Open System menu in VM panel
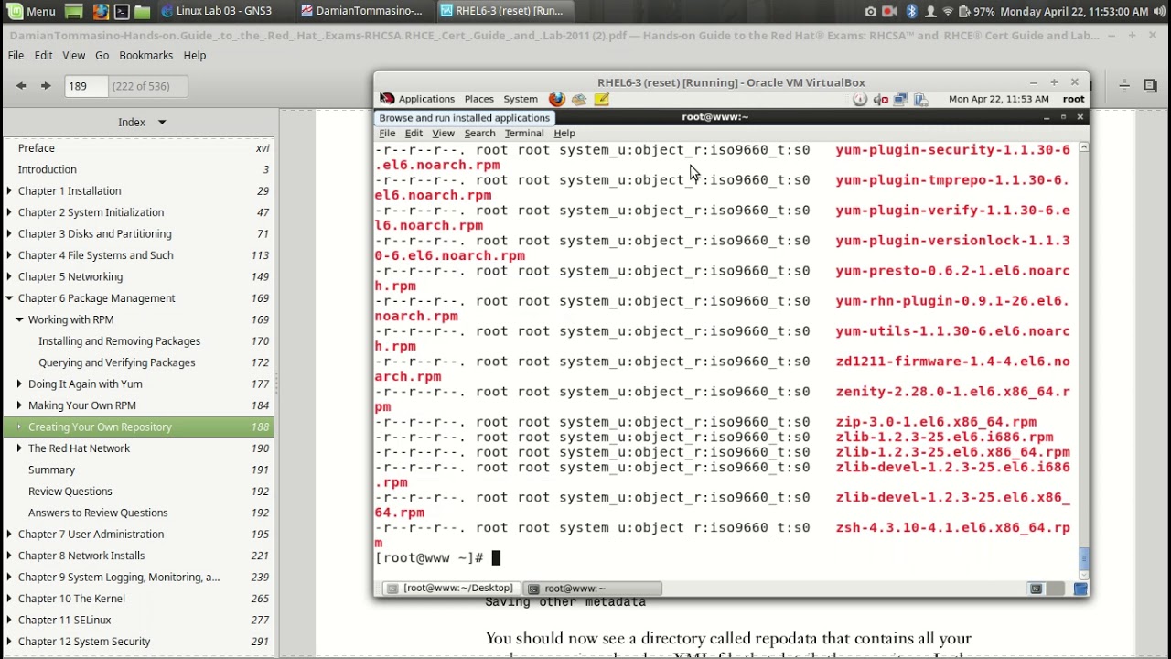This screenshot has width=1171, height=659. click(521, 99)
